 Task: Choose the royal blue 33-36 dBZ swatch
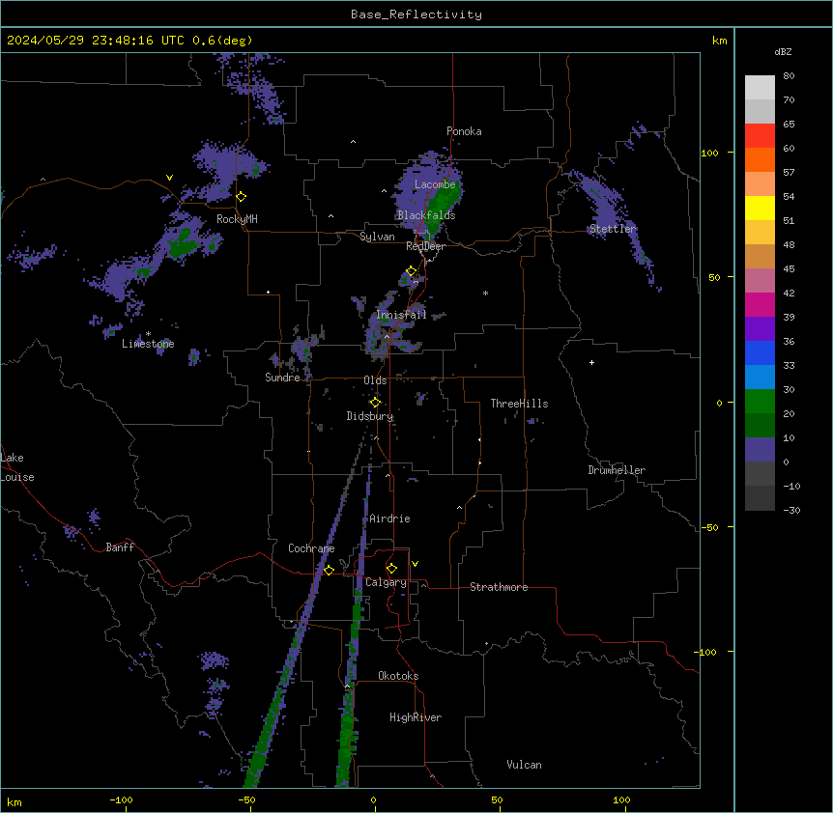(x=760, y=352)
